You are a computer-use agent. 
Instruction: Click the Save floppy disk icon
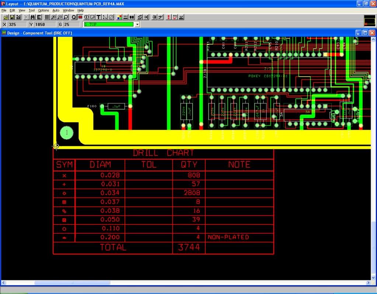(12, 17)
